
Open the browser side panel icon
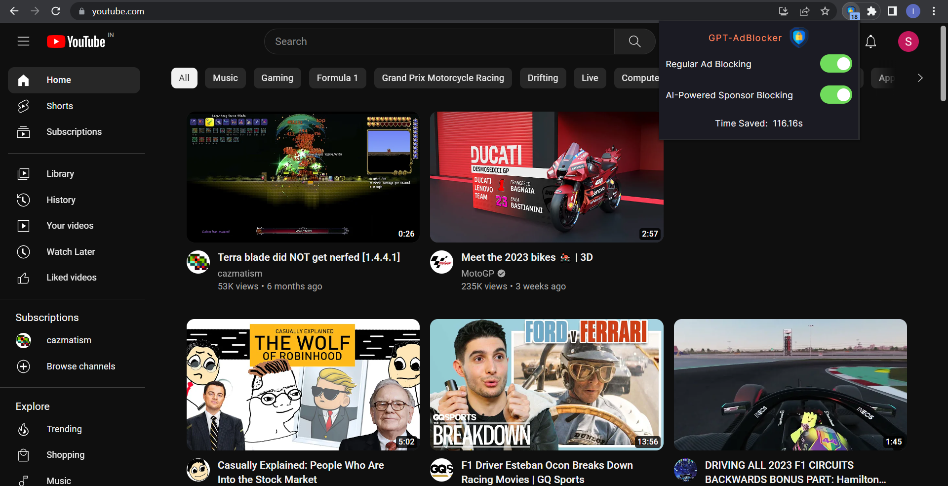click(892, 11)
